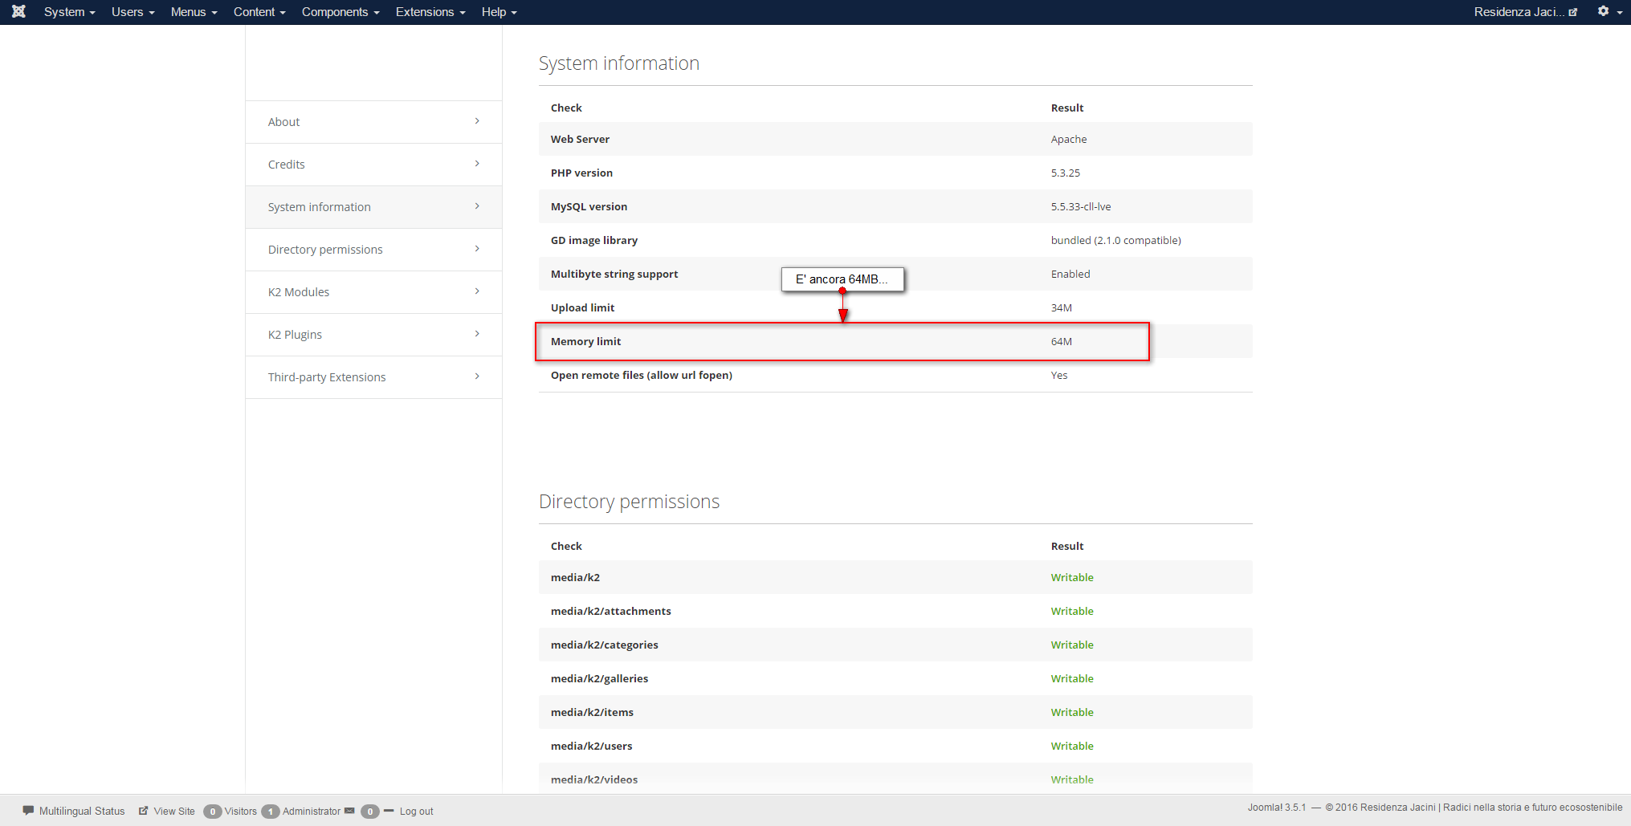The height and width of the screenshot is (826, 1631).
Task: Open the Extensions dropdown menu
Action: tap(430, 12)
